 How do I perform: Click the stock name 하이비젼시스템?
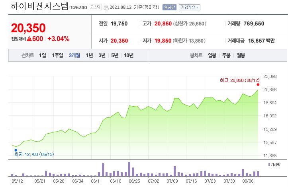[39, 6]
